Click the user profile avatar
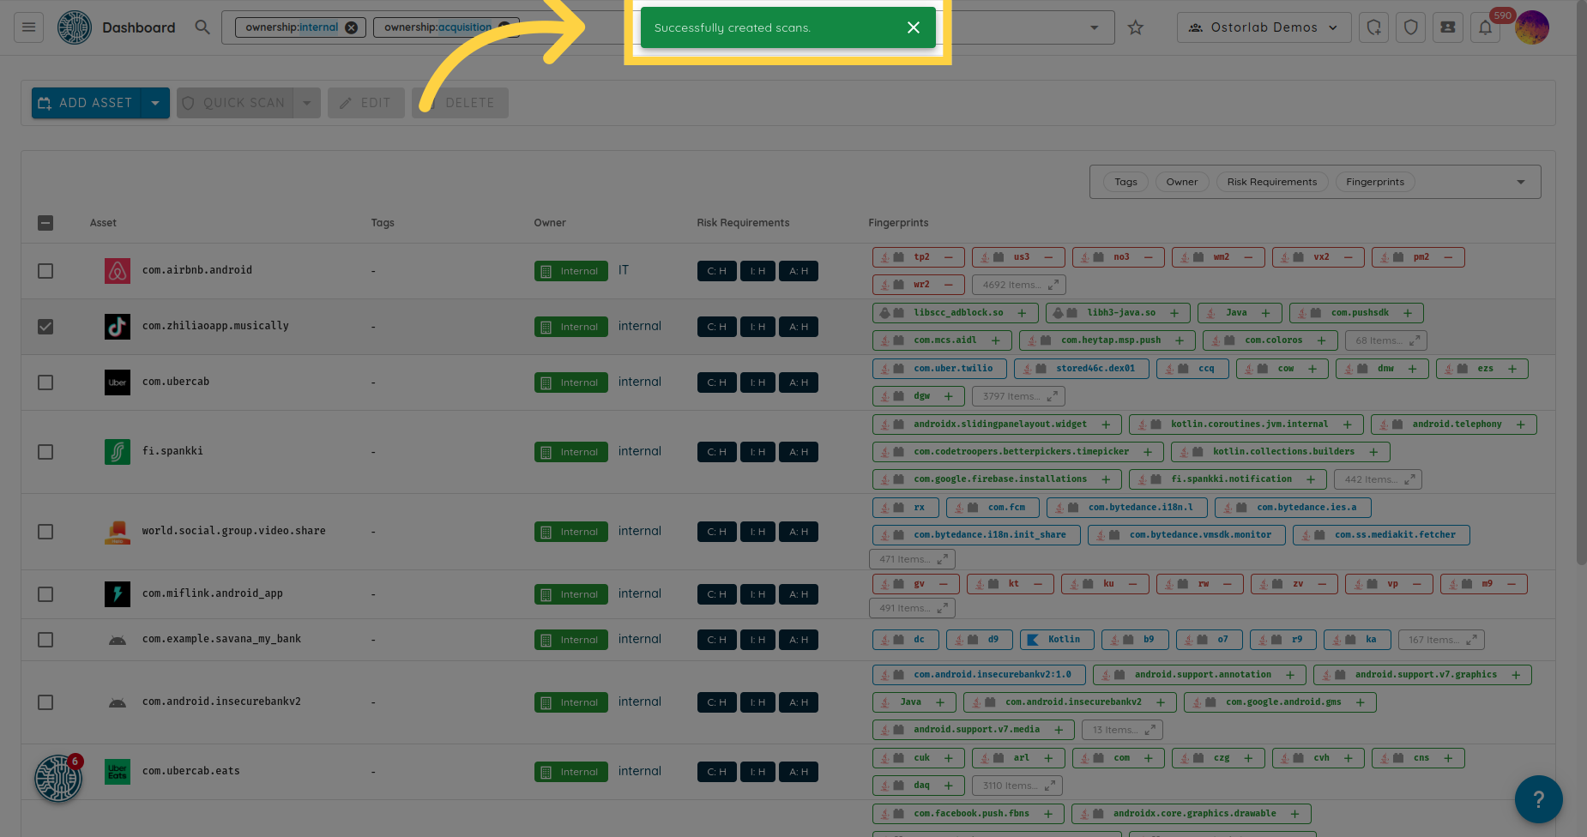This screenshot has width=1587, height=837. coord(1532,27)
